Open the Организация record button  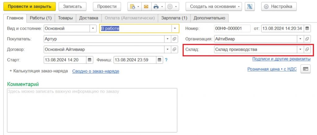307,39
